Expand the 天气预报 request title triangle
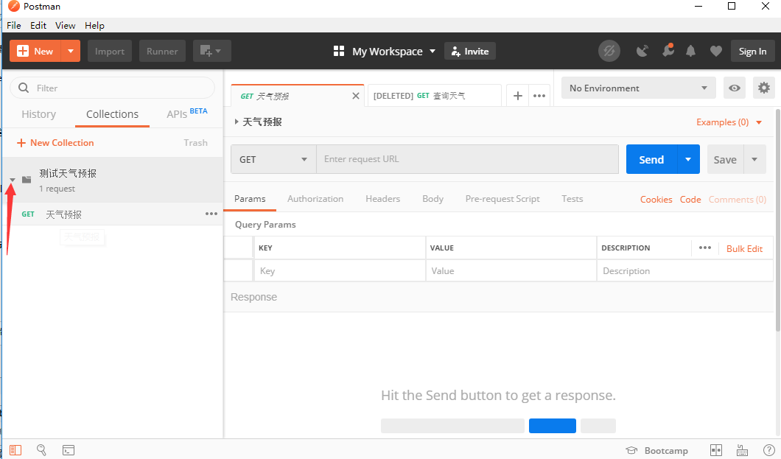This screenshot has height=459, width=781. coord(237,122)
